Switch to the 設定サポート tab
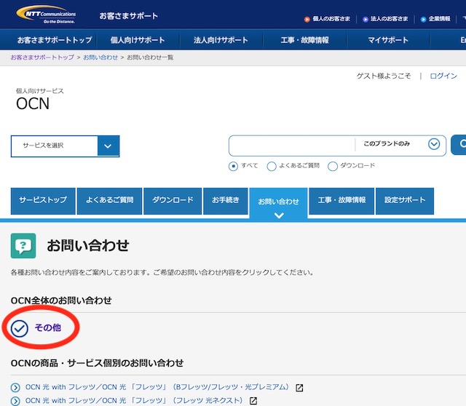 [405, 201]
